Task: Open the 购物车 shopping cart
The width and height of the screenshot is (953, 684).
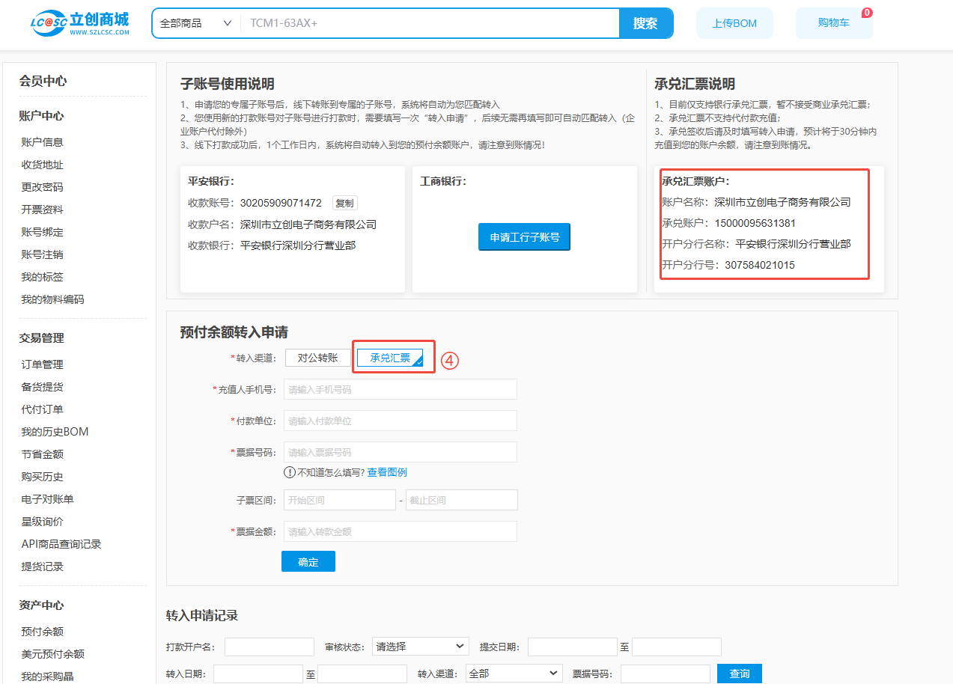Action: pyautogui.click(x=833, y=23)
